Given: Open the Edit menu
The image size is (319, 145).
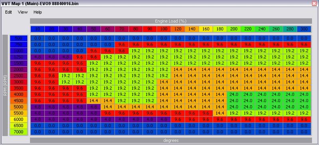Looking at the screenshot, I should tap(8, 12).
